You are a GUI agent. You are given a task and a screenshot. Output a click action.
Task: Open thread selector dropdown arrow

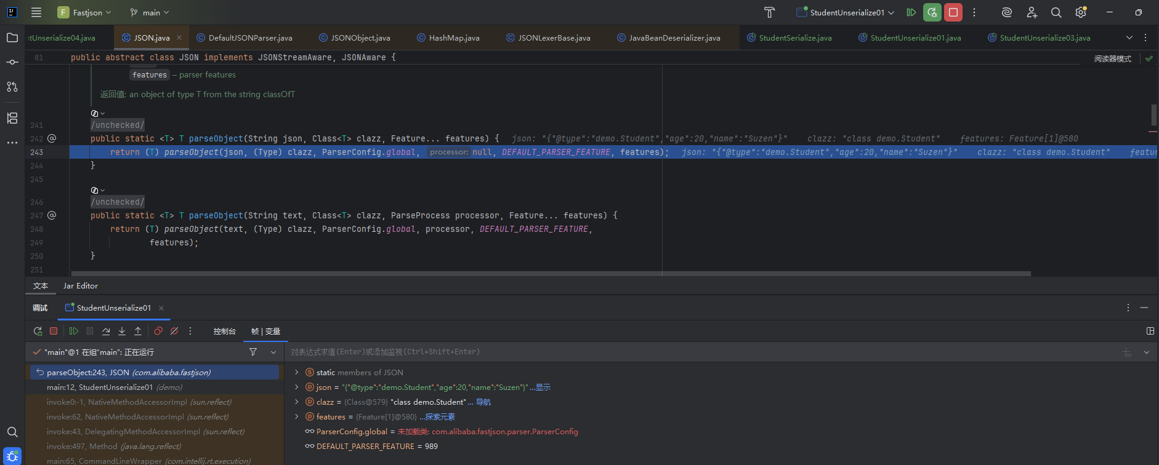pyautogui.click(x=273, y=352)
